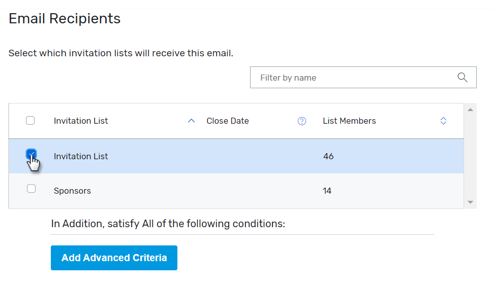Click the Invitation List column sort chevron

point(191,121)
